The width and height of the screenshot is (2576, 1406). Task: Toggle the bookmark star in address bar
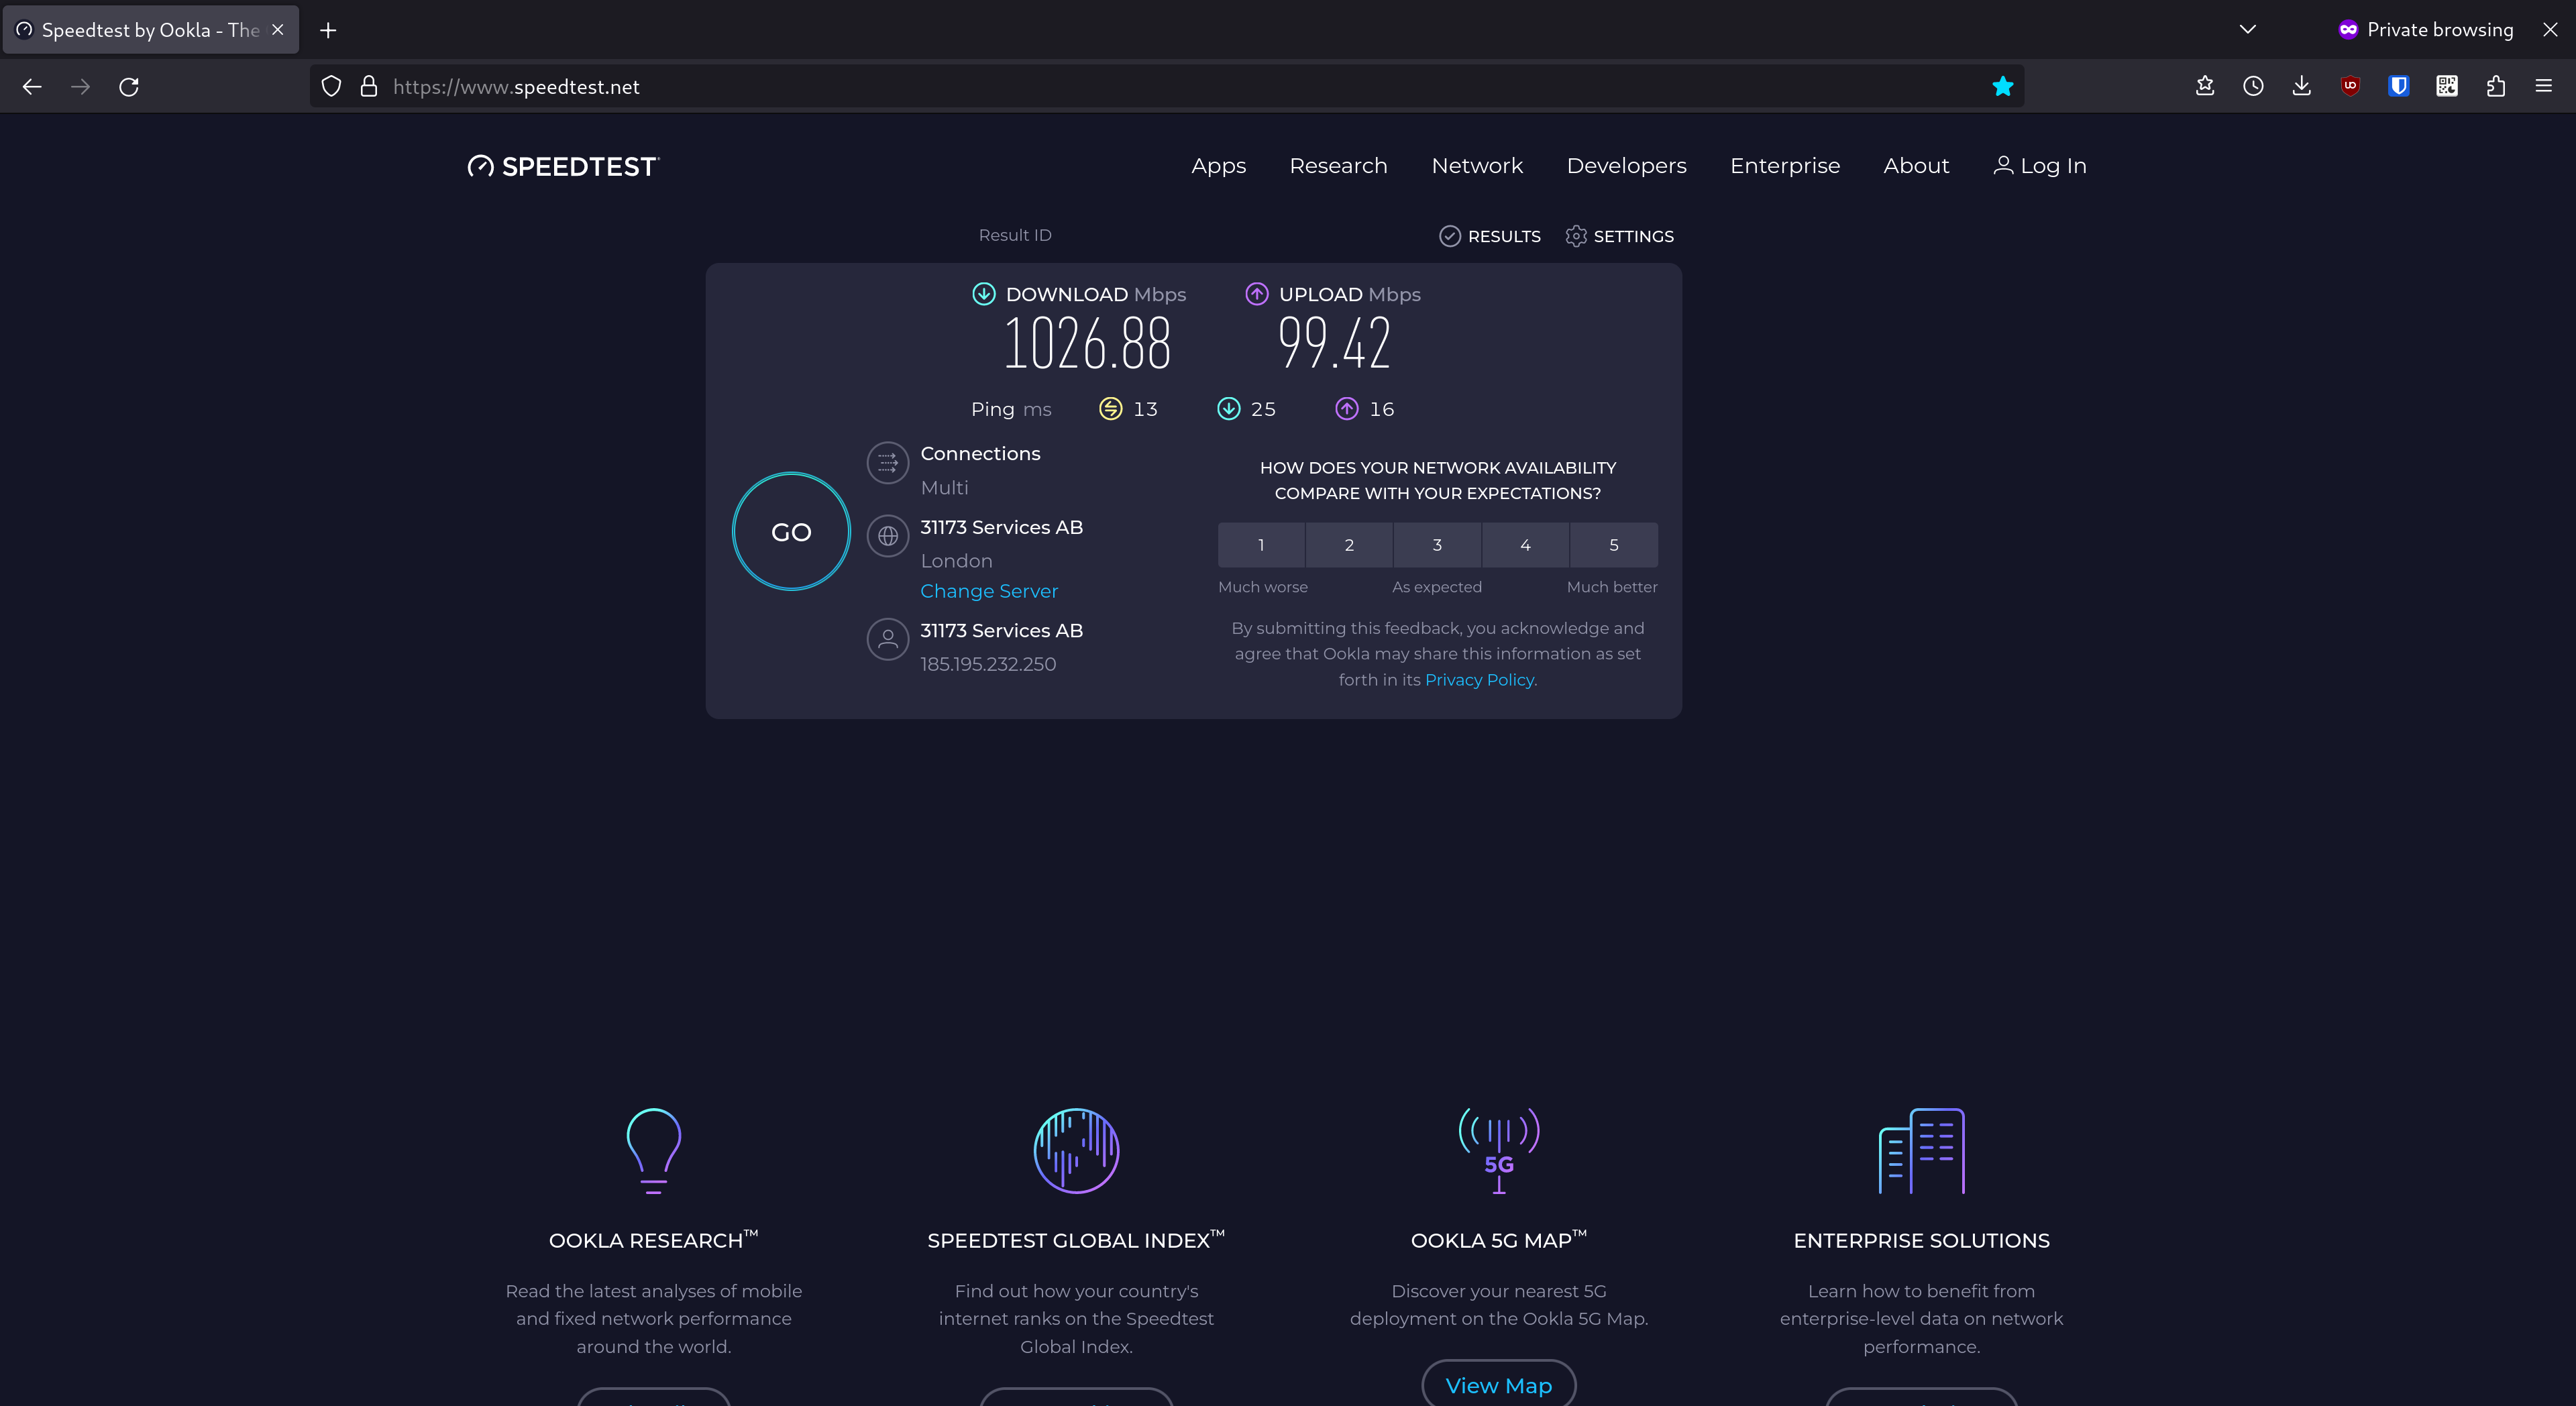point(2002,87)
